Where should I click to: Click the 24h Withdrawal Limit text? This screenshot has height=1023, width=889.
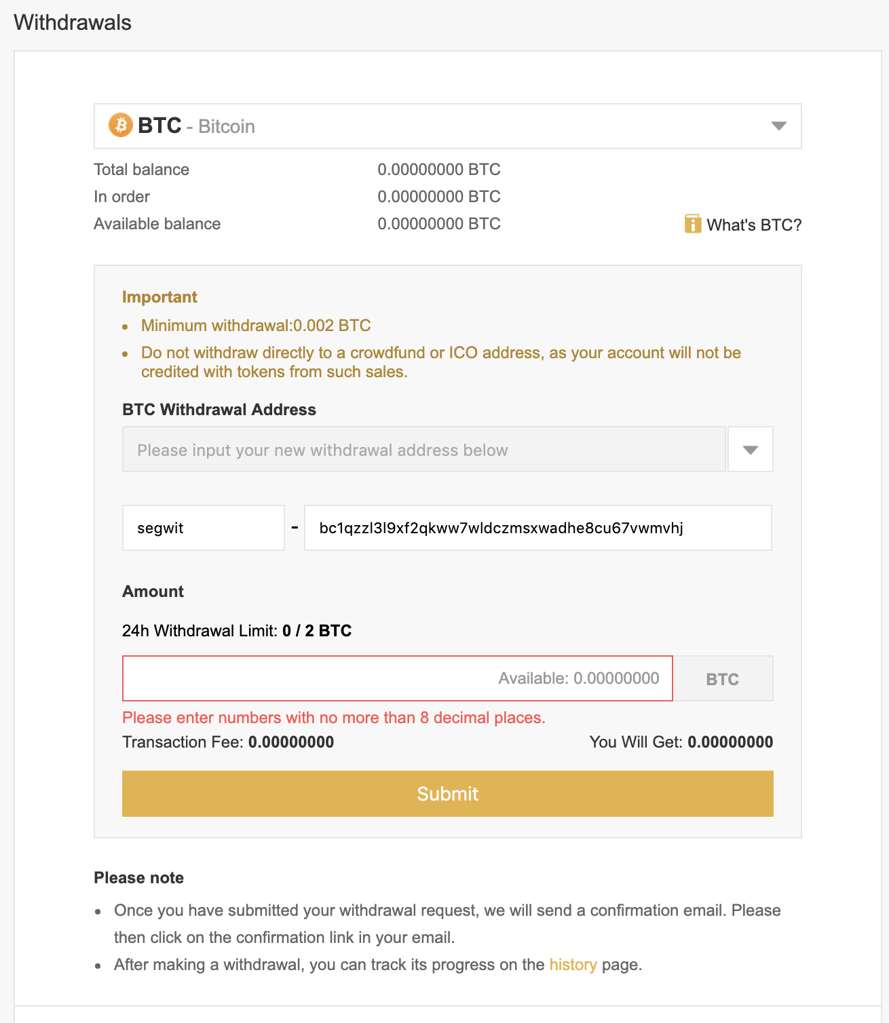pyautogui.click(x=237, y=631)
